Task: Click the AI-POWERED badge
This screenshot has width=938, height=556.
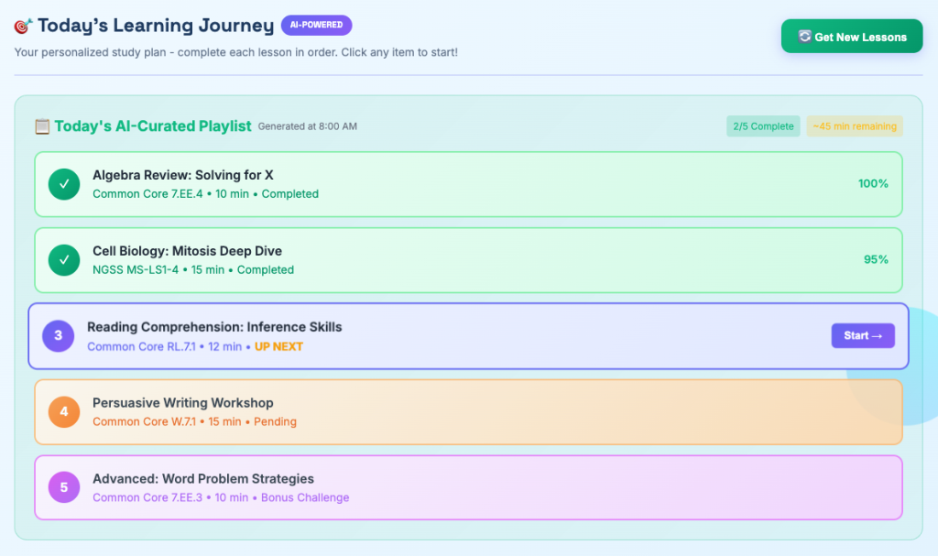Action: pos(316,26)
